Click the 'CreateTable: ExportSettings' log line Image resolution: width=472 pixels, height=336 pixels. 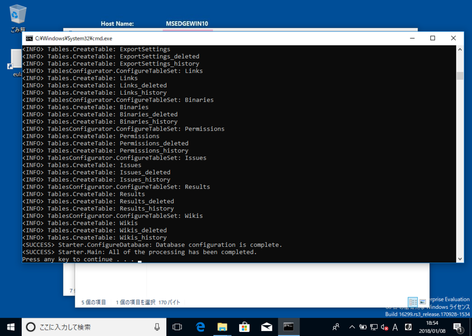click(96, 49)
